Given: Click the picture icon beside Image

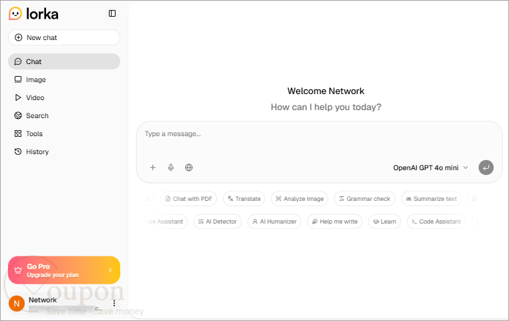Looking at the screenshot, I should click(x=18, y=80).
